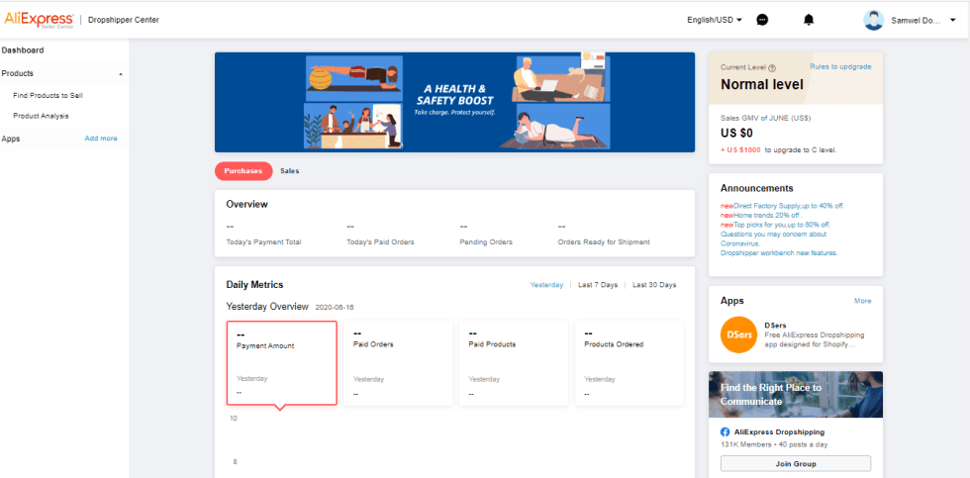Open Home trends 20% off announcement

(x=767, y=215)
